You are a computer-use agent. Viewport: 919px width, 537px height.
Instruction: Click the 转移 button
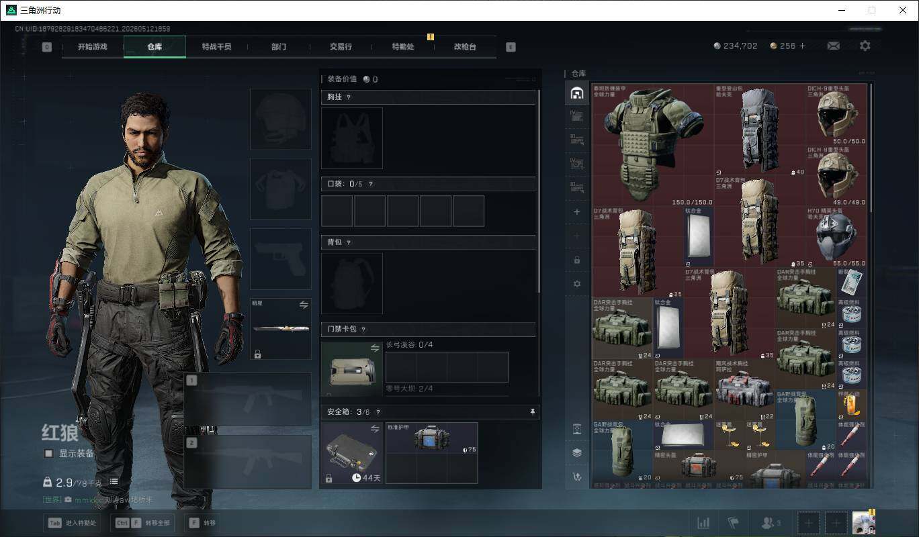click(203, 523)
